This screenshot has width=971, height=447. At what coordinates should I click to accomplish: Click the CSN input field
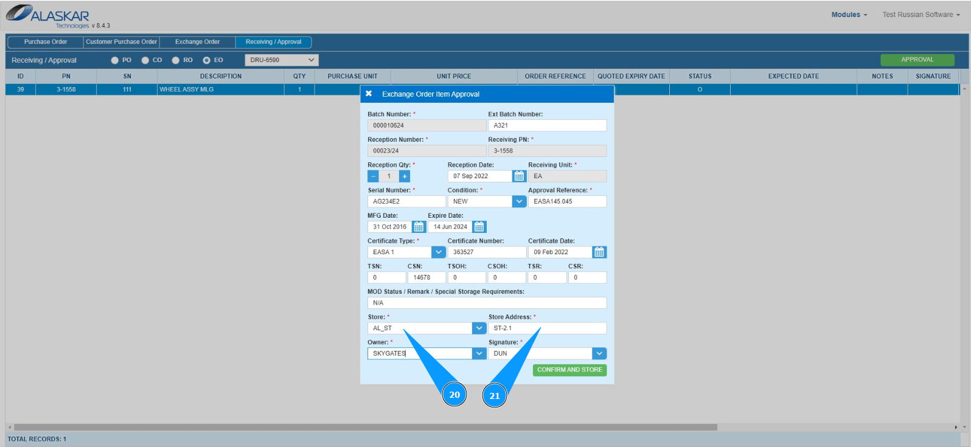click(x=426, y=277)
